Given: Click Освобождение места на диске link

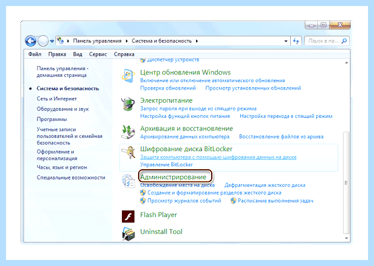Looking at the screenshot, I should click(177, 185).
